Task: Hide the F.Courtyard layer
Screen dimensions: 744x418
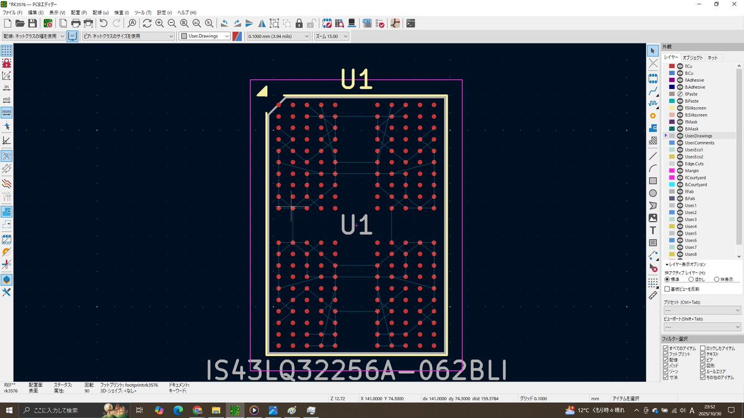Action: coord(680,178)
